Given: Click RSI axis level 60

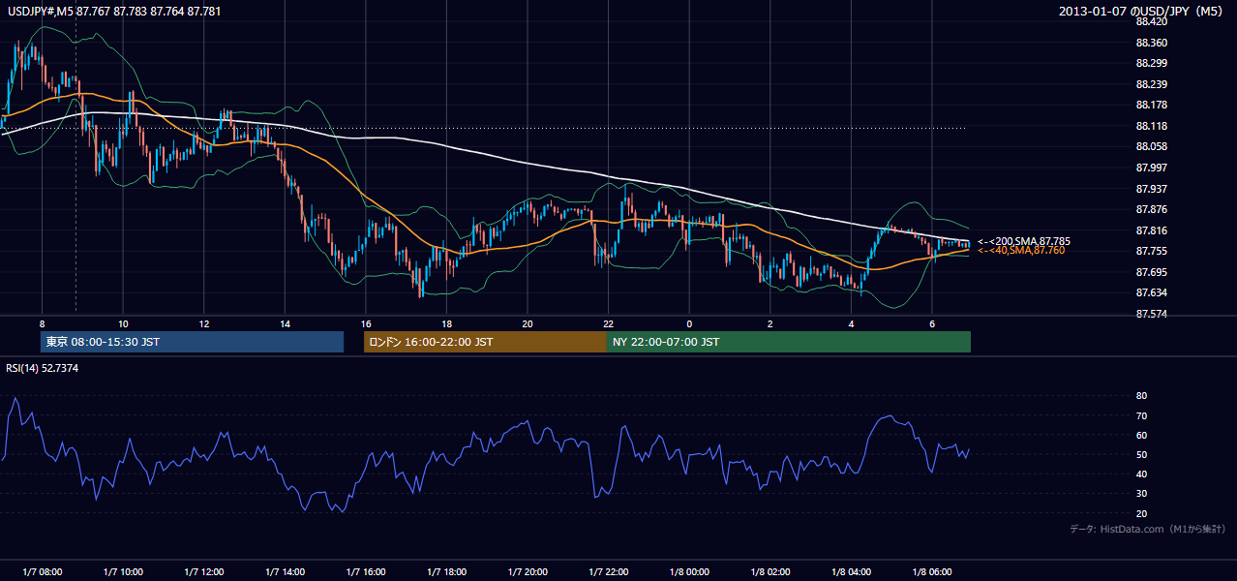Looking at the screenshot, I should click(1141, 435).
